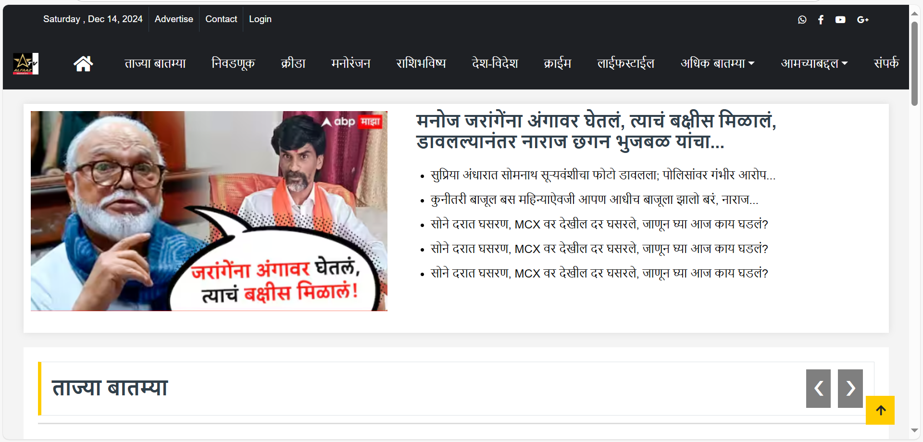923x442 pixels.
Task: Click the featured ABP Majha news thumbnail
Action: (x=209, y=211)
